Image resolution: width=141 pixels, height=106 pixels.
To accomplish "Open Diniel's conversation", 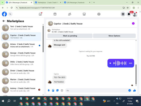I will [21, 72].
